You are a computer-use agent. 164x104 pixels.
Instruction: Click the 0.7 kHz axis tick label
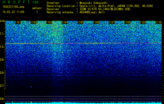(x=2, y=86)
